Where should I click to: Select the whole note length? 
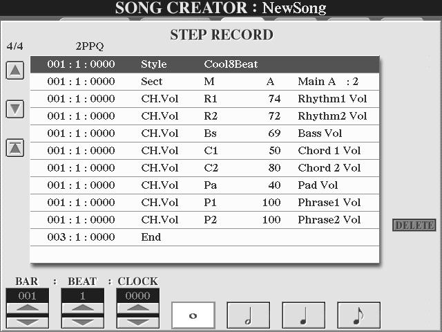193,315
